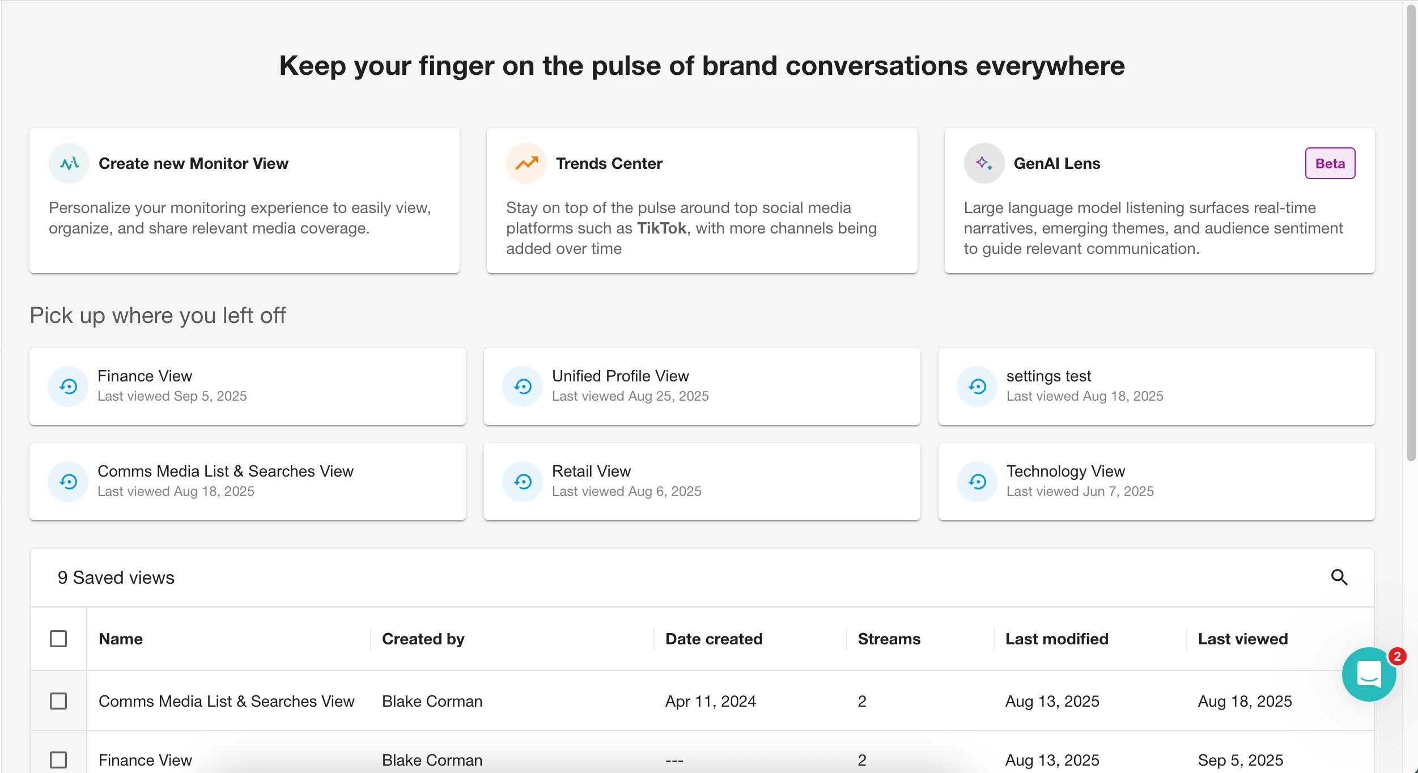Click the Create new Monitor View pulse icon
This screenshot has width=1418, height=773.
(x=69, y=164)
